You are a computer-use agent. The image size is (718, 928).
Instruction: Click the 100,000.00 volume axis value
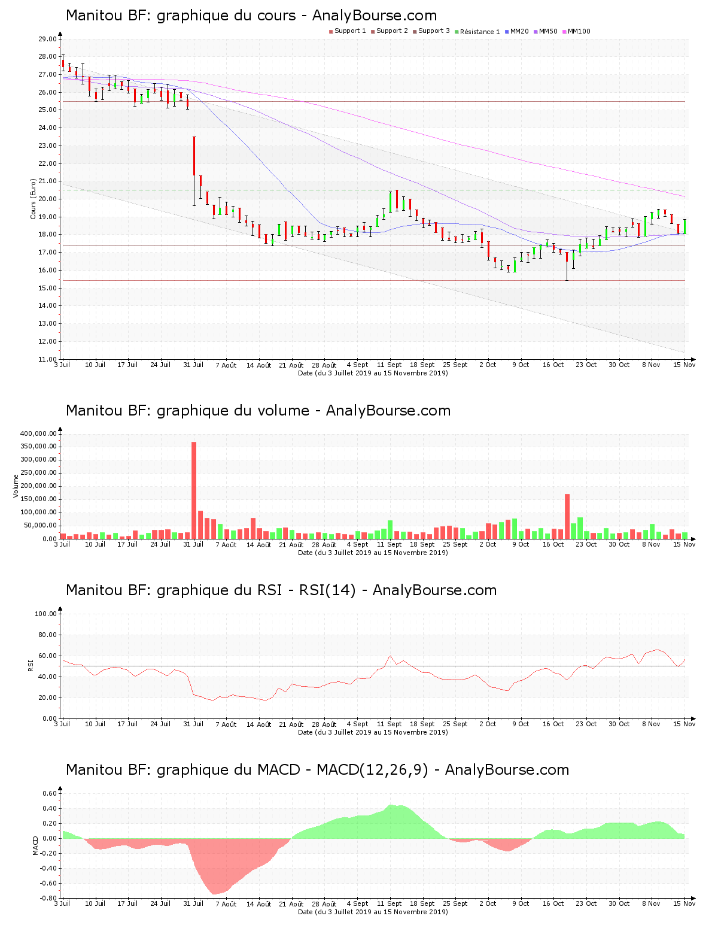coord(38,512)
